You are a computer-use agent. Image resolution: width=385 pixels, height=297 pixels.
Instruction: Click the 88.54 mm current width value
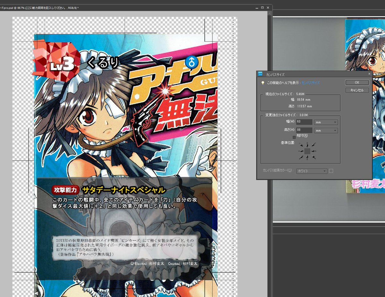304,100
